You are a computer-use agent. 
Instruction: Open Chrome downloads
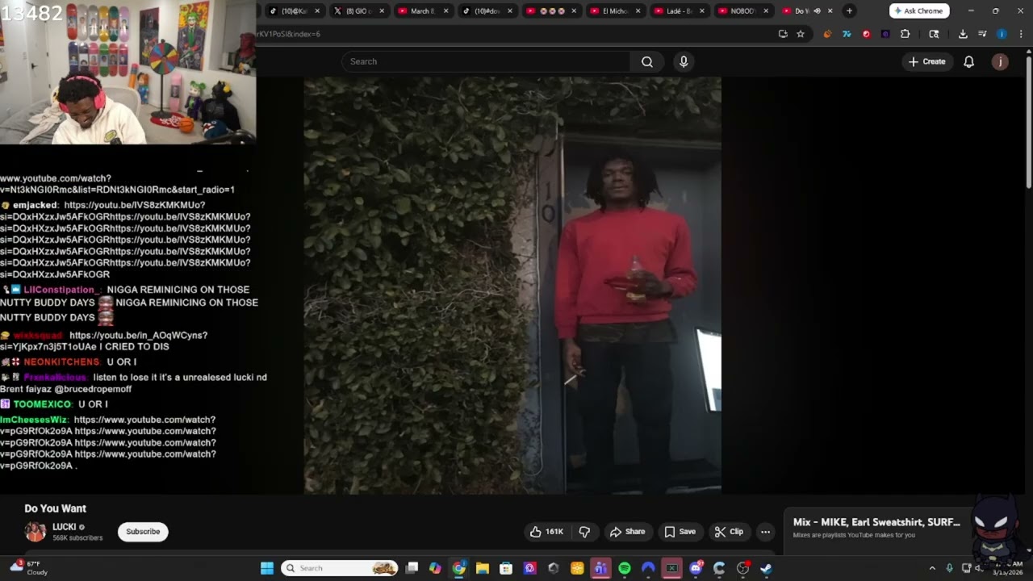(963, 34)
